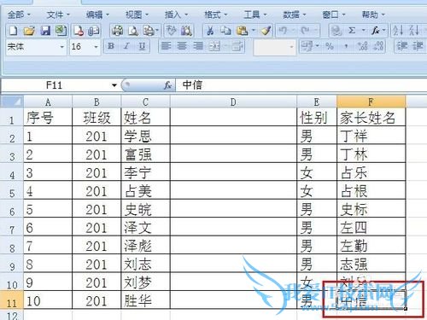This screenshot has width=427, height=320.
Task: Click the formula bar containing 中信
Action: [301, 85]
